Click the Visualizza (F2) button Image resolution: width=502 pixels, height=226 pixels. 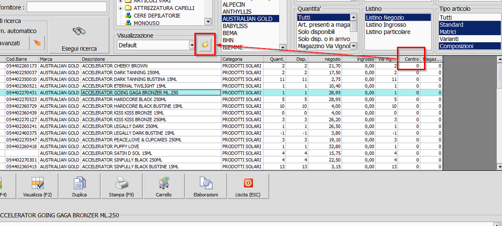point(37,186)
